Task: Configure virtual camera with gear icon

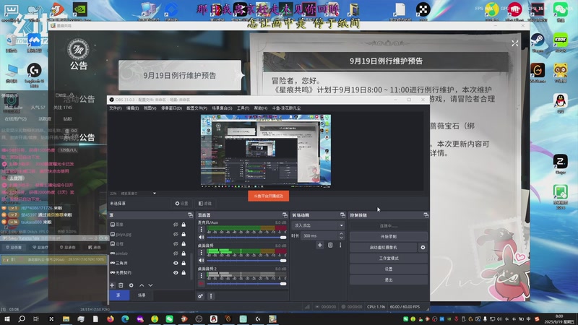Action: click(x=423, y=247)
